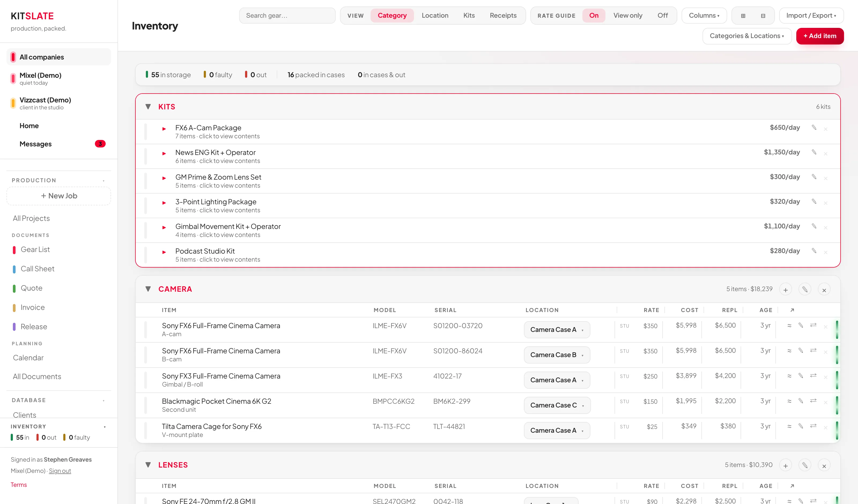Screen dimensions: 858x504
Task: Delete the News ENG Kit + Operator kit
Action: (826, 154)
